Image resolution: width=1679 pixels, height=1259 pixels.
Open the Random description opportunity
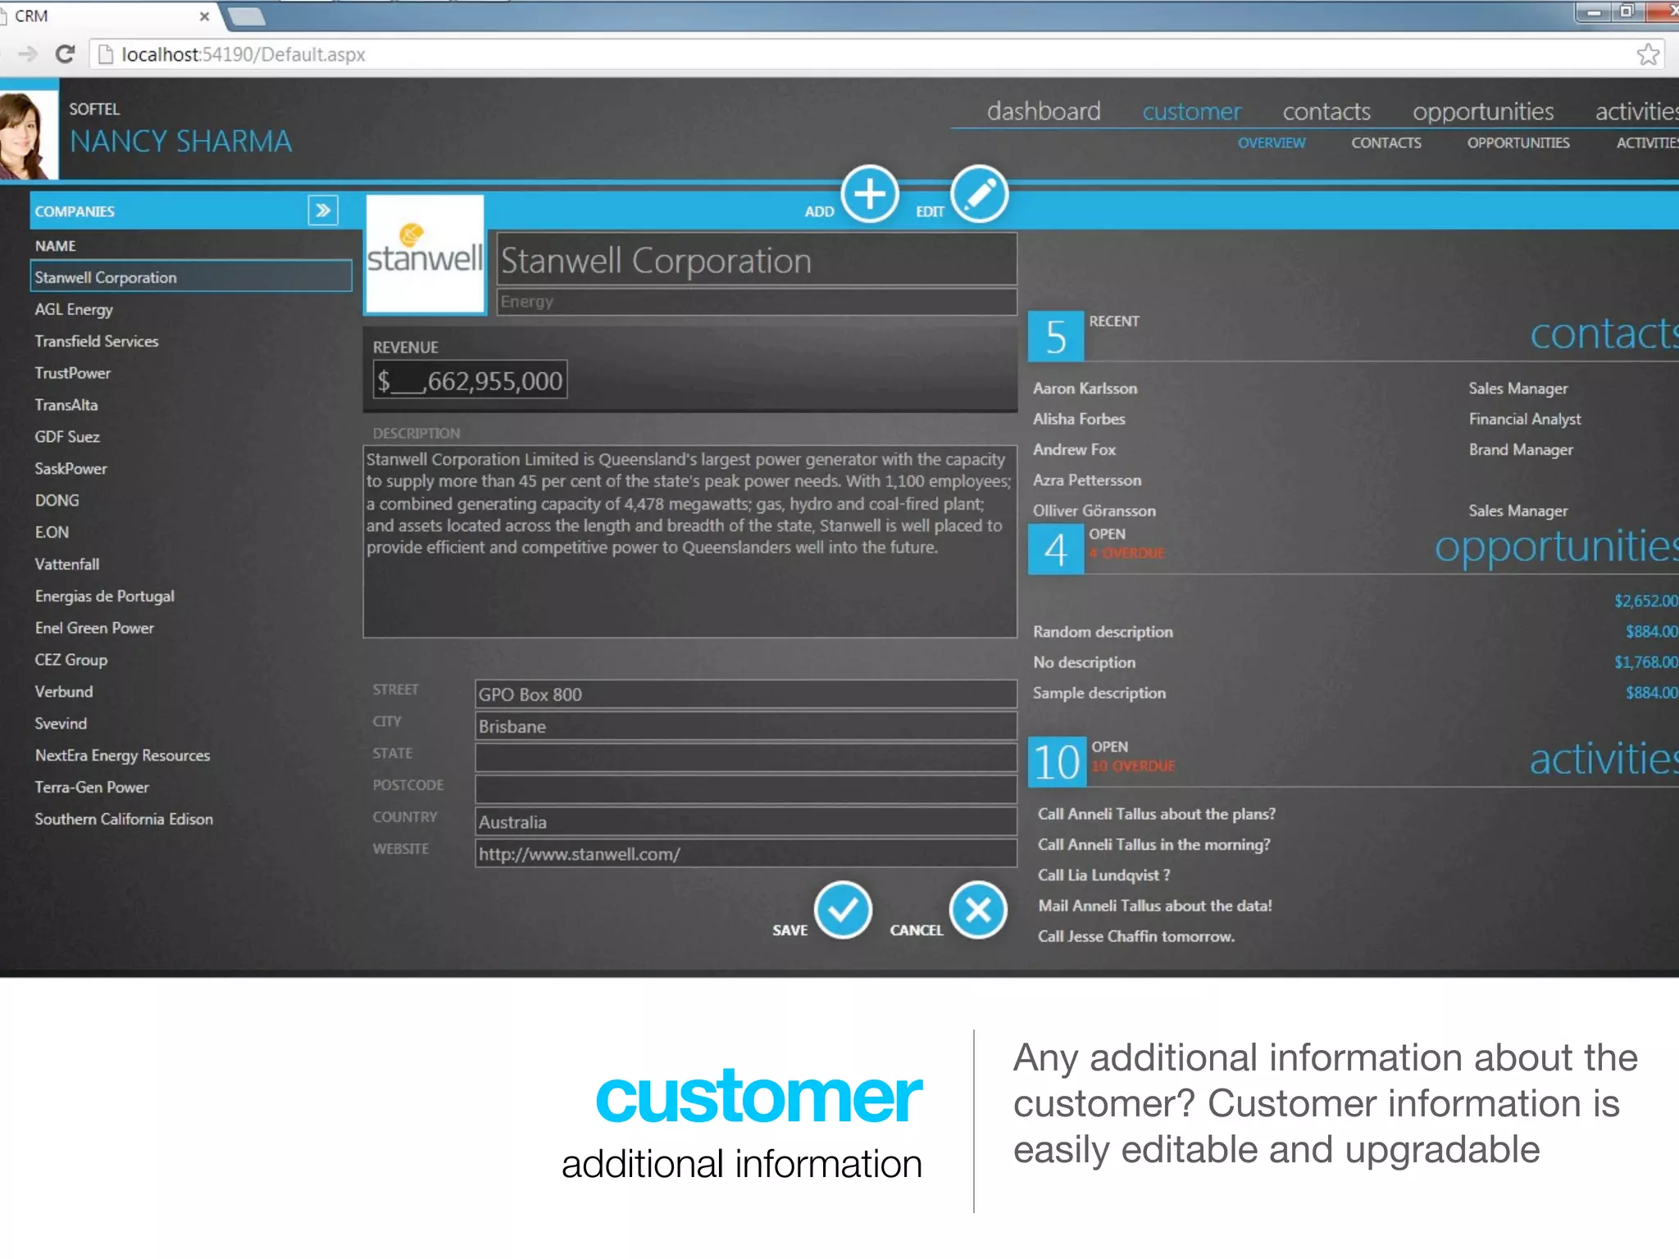point(1103,632)
